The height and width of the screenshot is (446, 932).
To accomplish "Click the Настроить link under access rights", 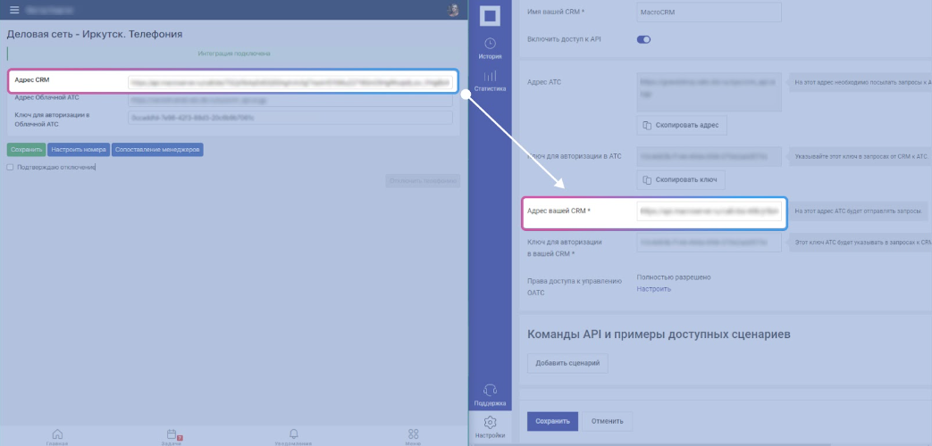I will tap(653, 289).
